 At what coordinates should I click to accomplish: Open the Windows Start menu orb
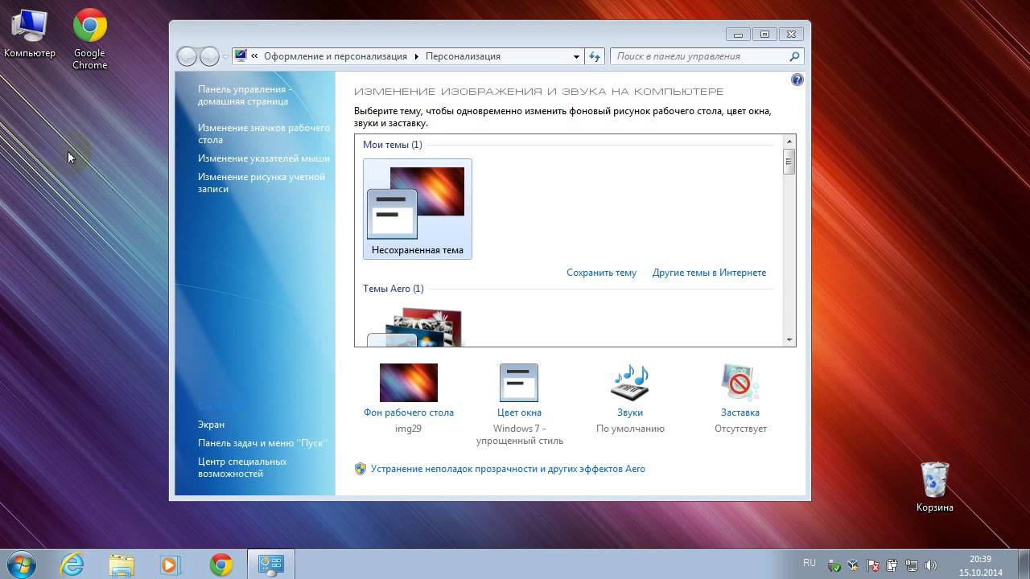(x=21, y=565)
